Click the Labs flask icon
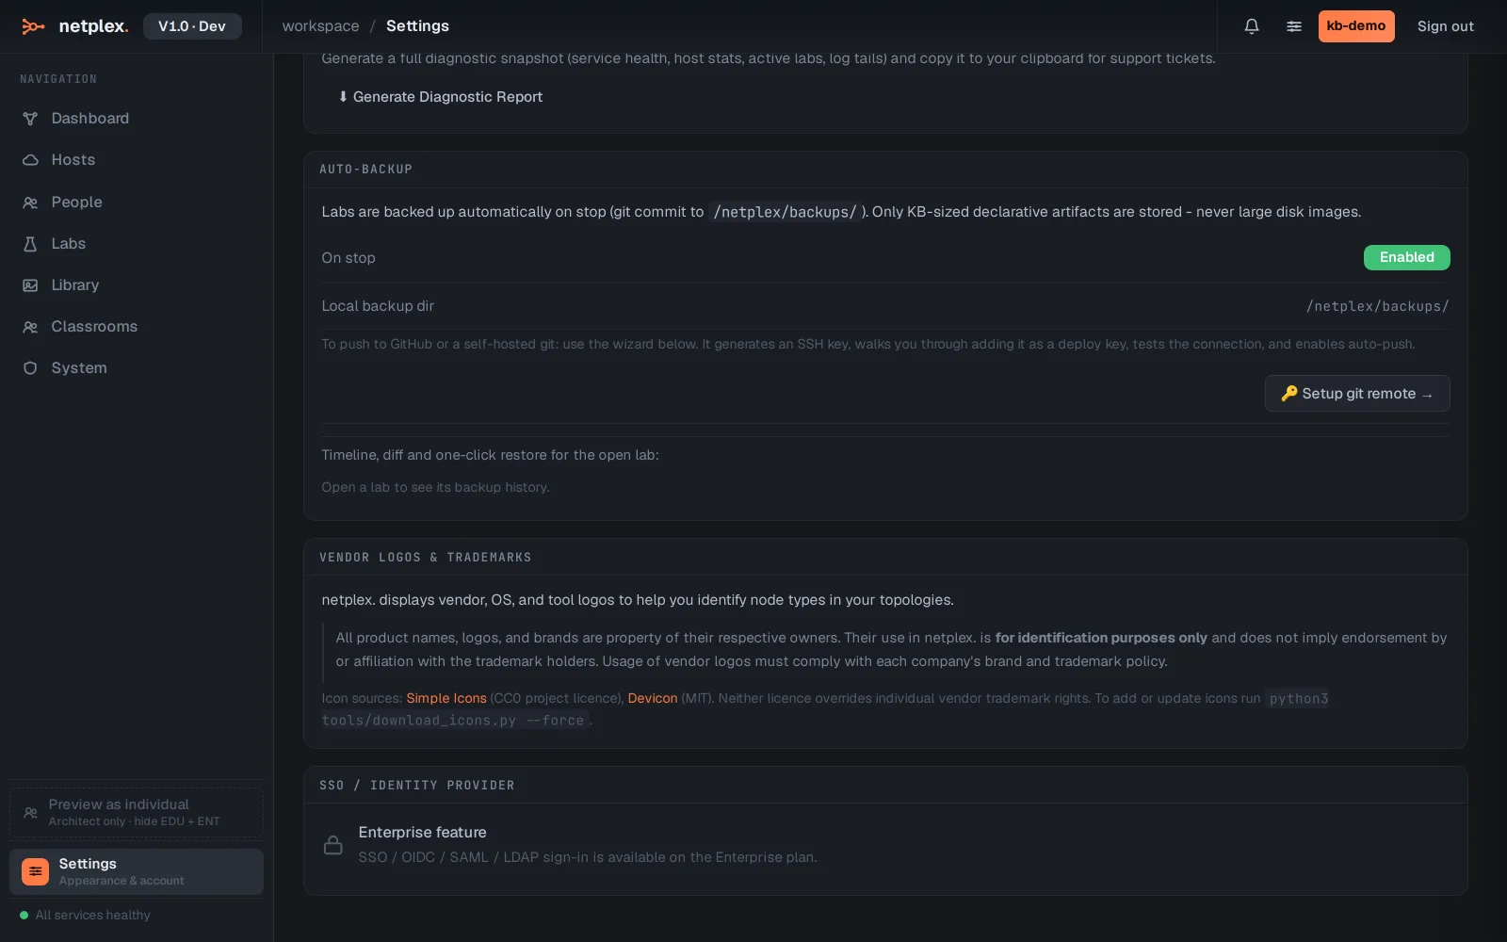The height and width of the screenshot is (942, 1507). [30, 244]
